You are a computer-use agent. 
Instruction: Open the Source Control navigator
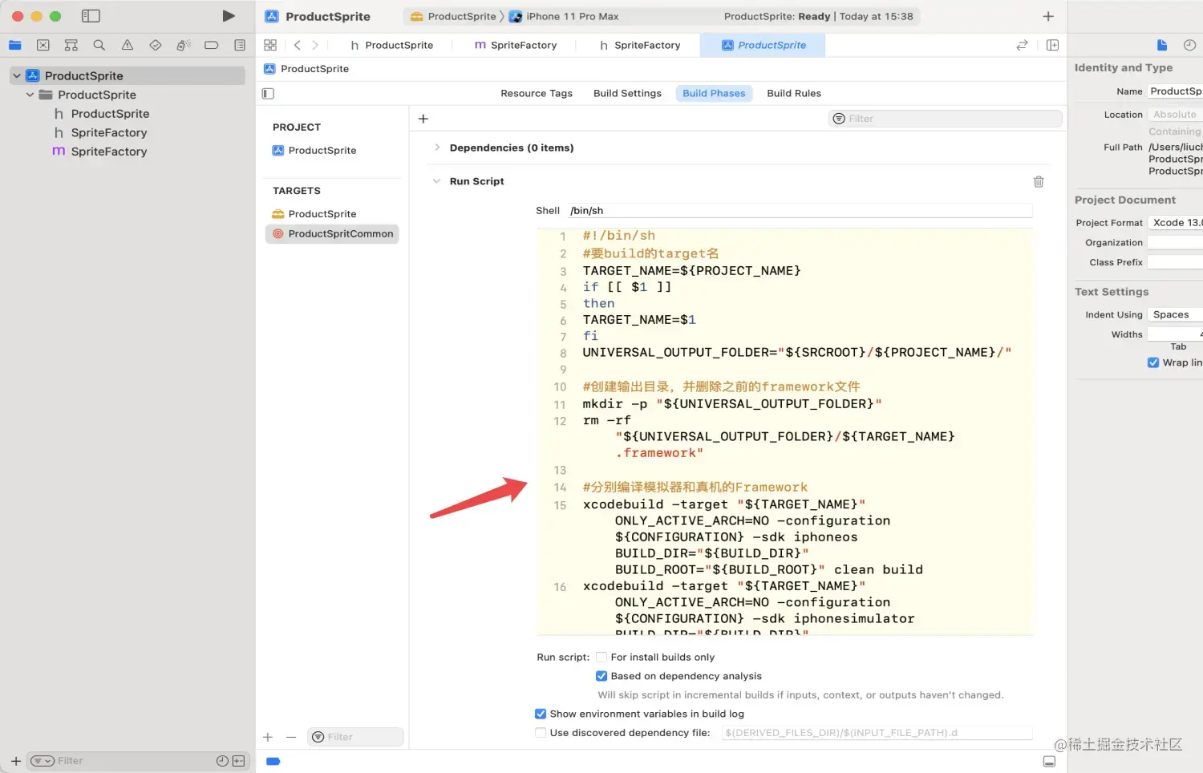43,45
